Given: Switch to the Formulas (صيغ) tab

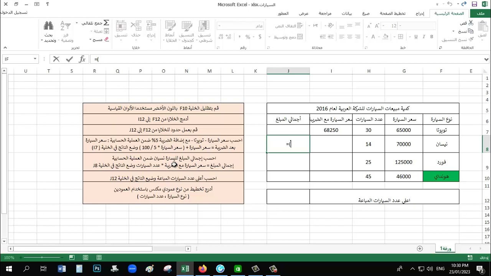Looking at the screenshot, I should 366,13.
